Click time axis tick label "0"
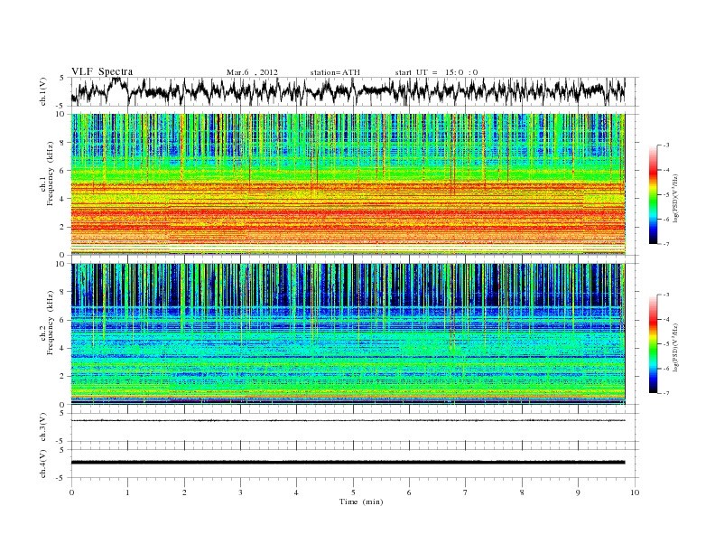715x553 pixels. coord(71,492)
